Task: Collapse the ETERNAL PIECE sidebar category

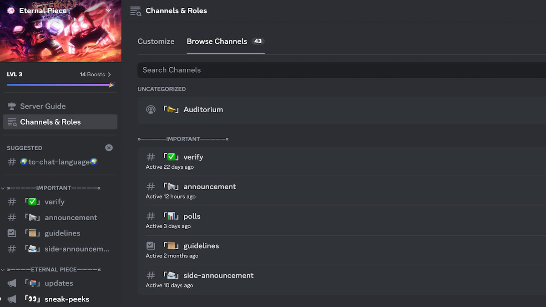Action: pos(3,269)
